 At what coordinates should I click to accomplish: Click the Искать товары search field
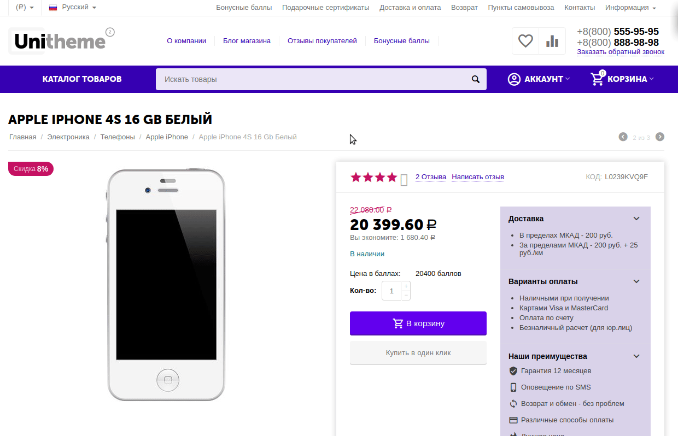(312, 79)
